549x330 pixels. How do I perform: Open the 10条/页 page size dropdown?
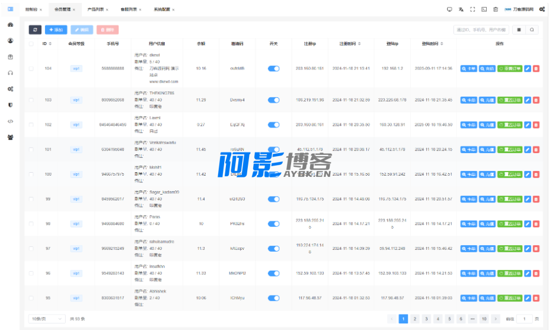click(x=47, y=319)
